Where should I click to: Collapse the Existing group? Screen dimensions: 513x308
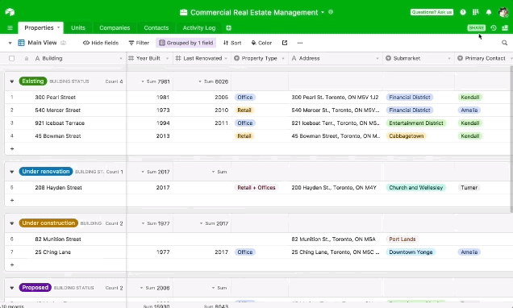[x=12, y=81]
